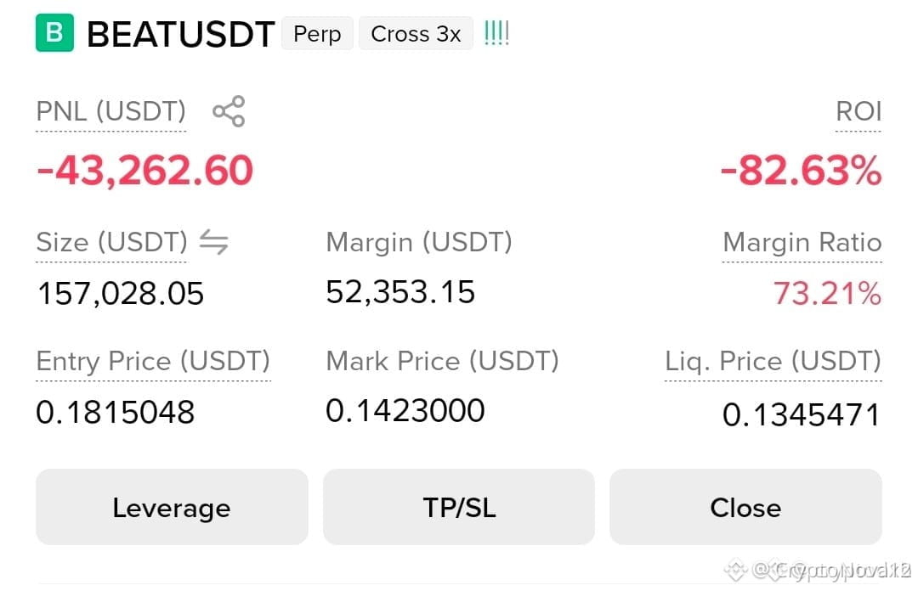Tap the green ADL indicator bars
This screenshot has width=918, height=591.
(496, 33)
